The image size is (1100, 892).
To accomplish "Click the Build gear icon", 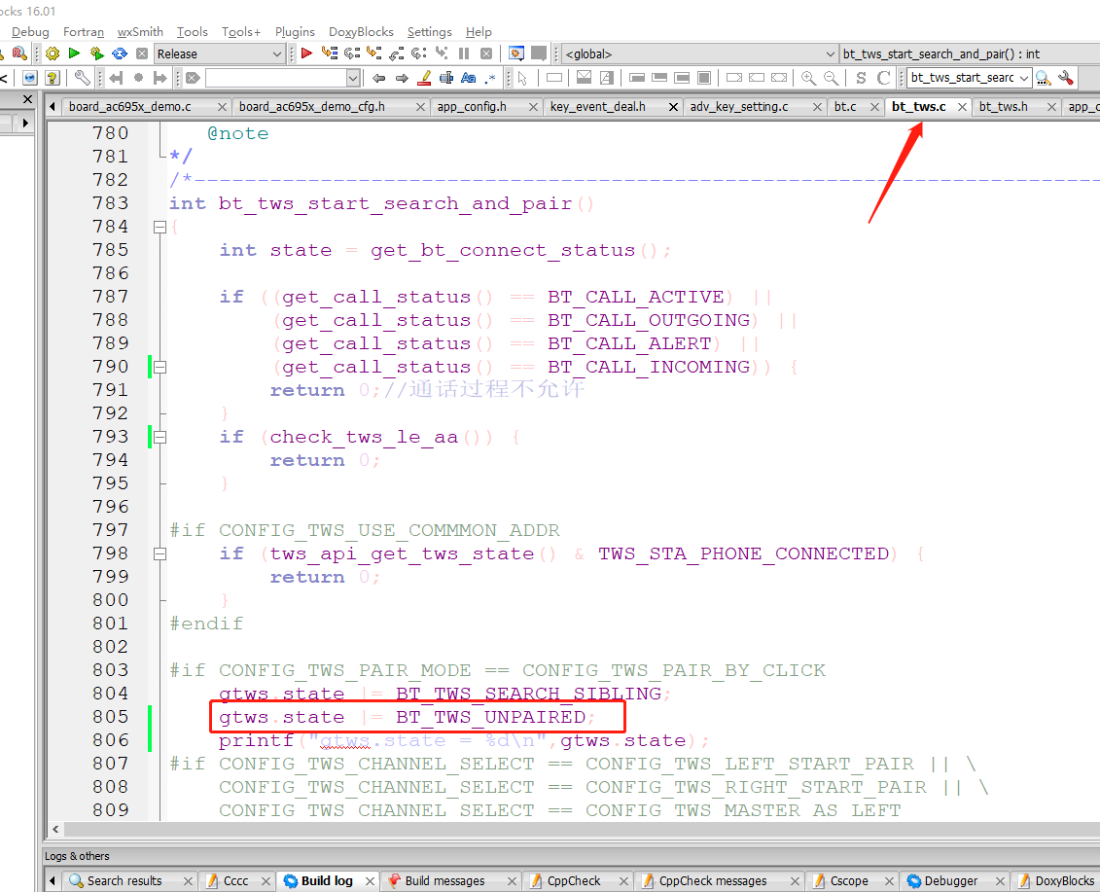I will point(53,54).
